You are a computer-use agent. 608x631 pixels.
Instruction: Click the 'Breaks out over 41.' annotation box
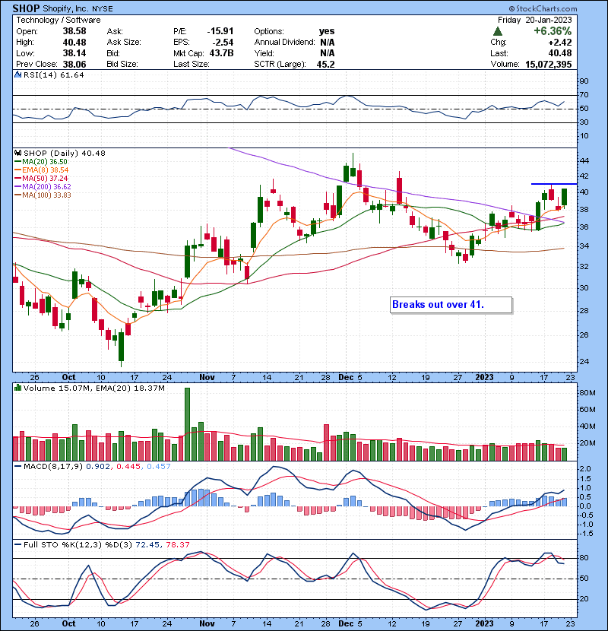[x=451, y=305]
